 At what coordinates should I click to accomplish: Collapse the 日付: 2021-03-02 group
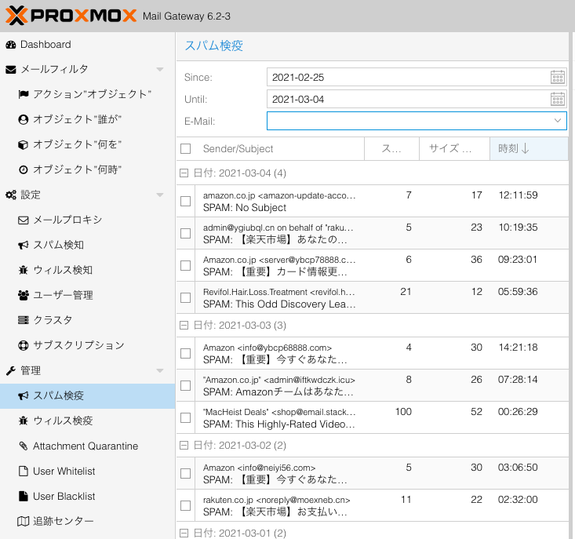coord(184,445)
